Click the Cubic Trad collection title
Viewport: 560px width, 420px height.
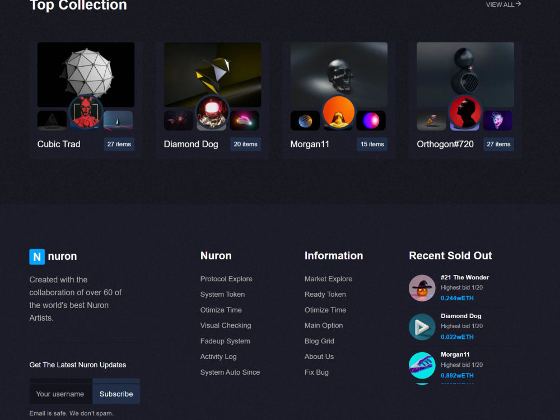tap(59, 144)
